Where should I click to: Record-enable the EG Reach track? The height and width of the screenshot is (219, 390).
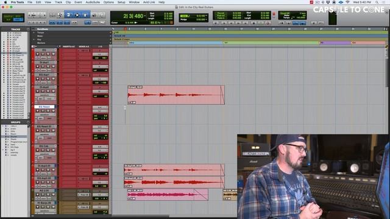pos(38,111)
